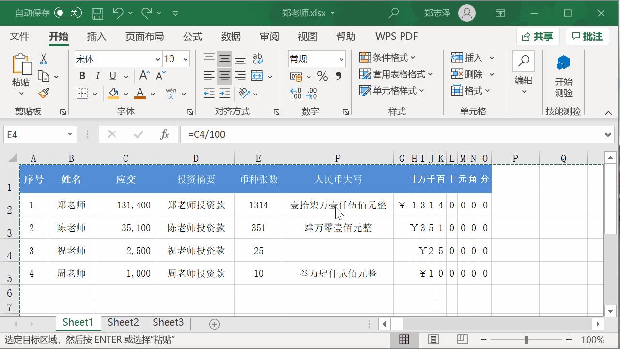This screenshot has height=349, width=620.
Task: Open the 插入 ribbon tab
Action: pyautogui.click(x=96, y=36)
